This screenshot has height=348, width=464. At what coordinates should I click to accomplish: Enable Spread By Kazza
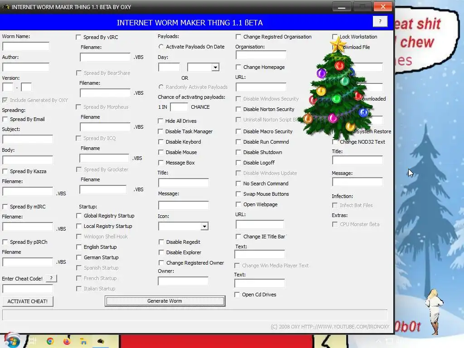[5, 171]
